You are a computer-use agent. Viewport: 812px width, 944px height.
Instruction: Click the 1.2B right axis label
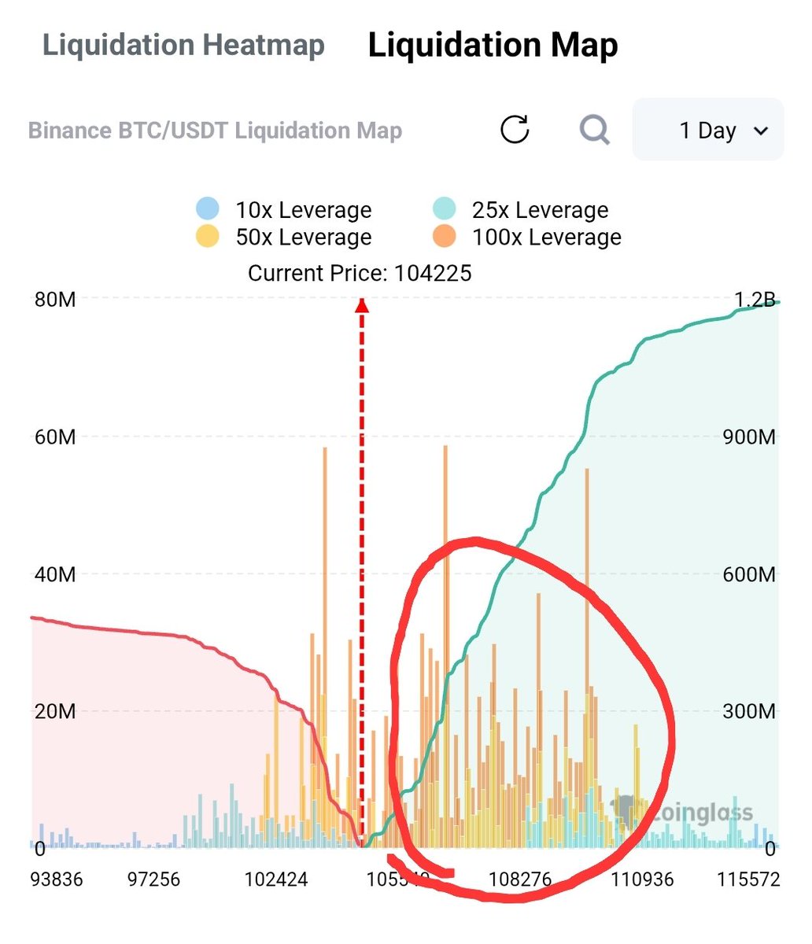[x=755, y=299]
